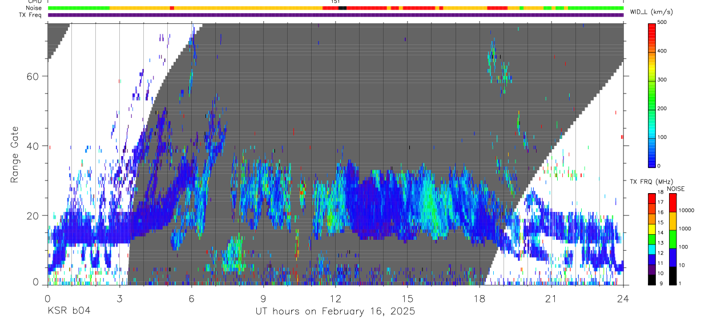Click the green start of the Noise bar
The height and width of the screenshot is (323, 701).
[78, 8]
